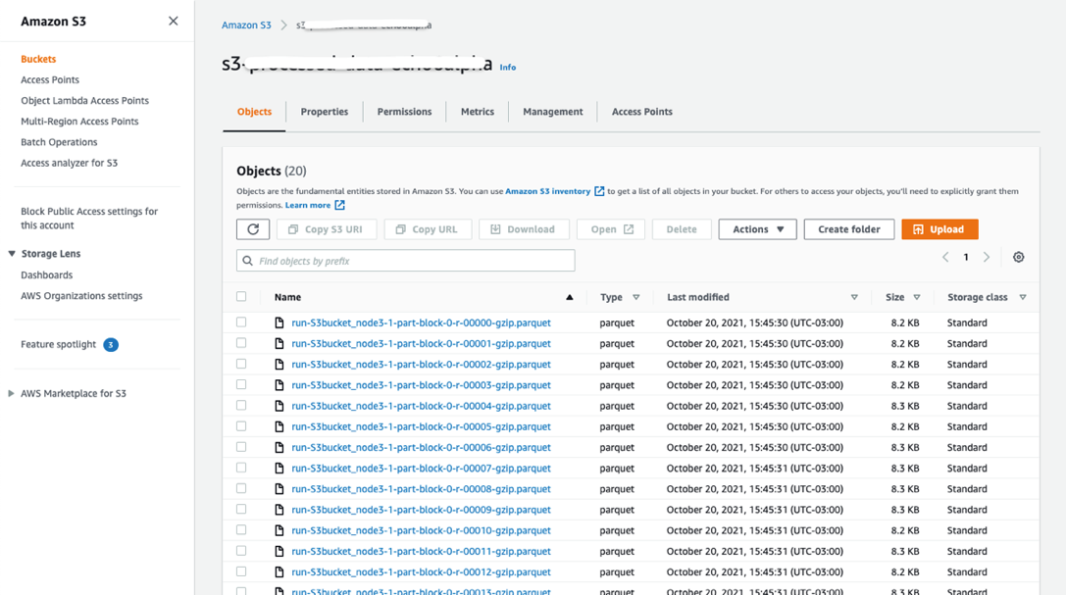
Task: Switch to the Metrics tab
Action: coord(478,112)
